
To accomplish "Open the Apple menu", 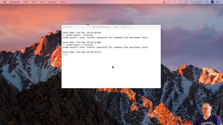I will (5, 2).
